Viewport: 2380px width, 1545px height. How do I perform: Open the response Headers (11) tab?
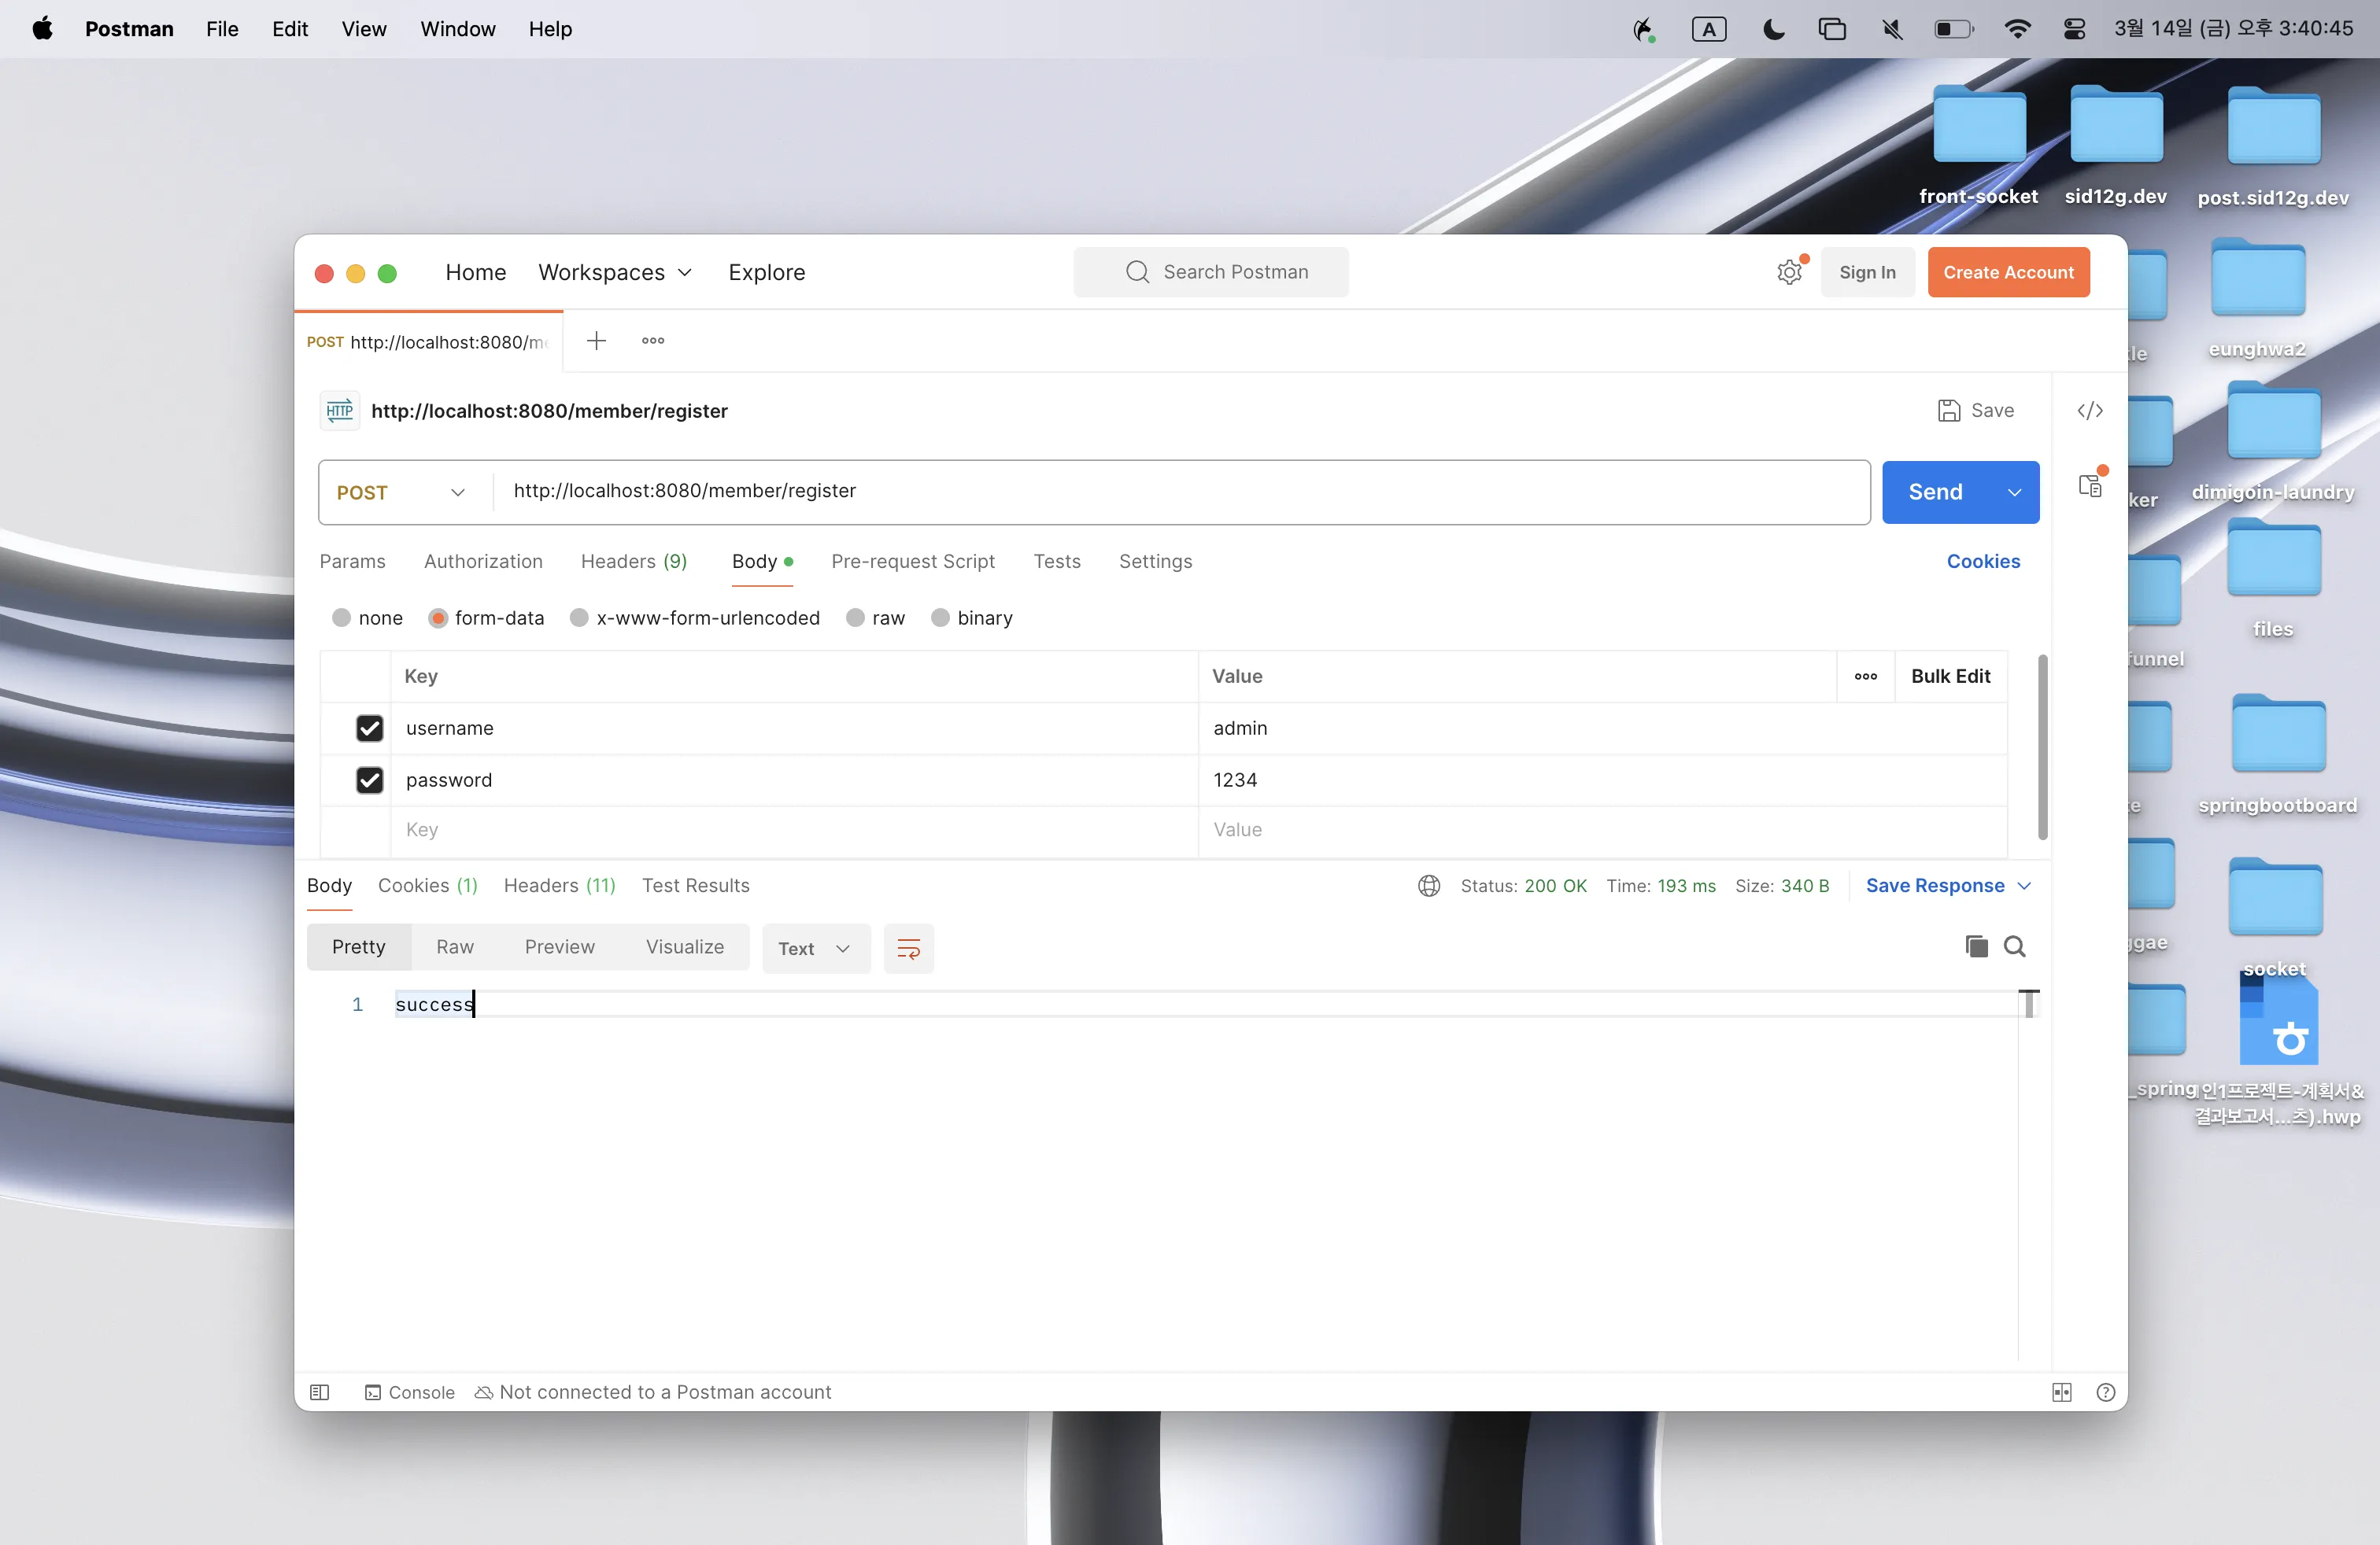coord(559,886)
